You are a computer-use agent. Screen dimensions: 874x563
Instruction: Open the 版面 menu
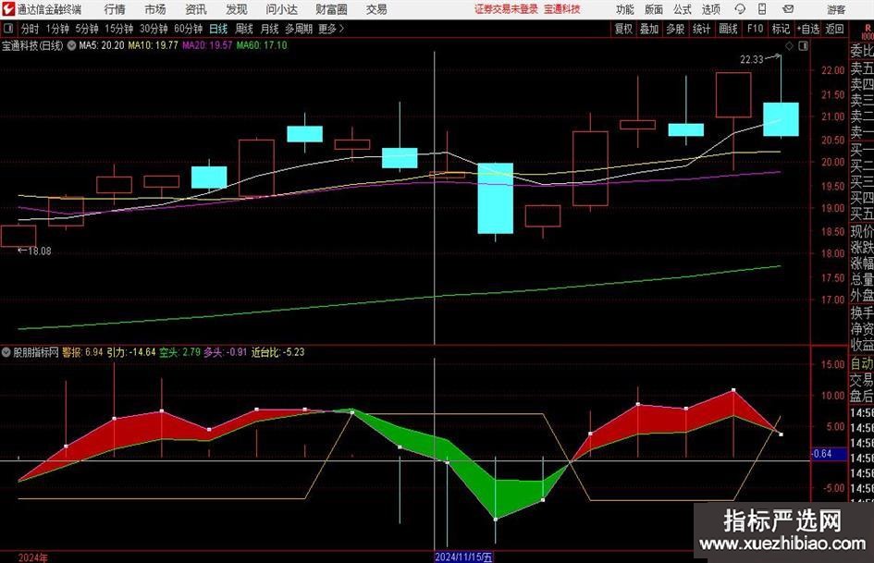click(653, 9)
